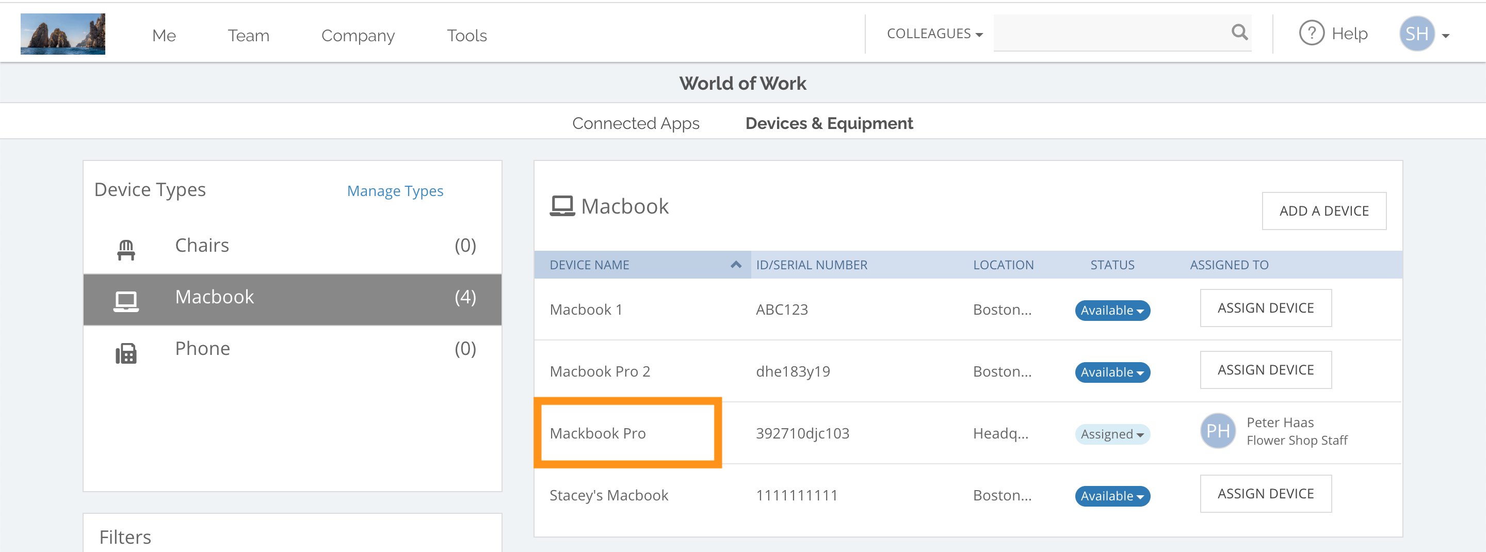Click the Help question mark icon

coord(1311,33)
